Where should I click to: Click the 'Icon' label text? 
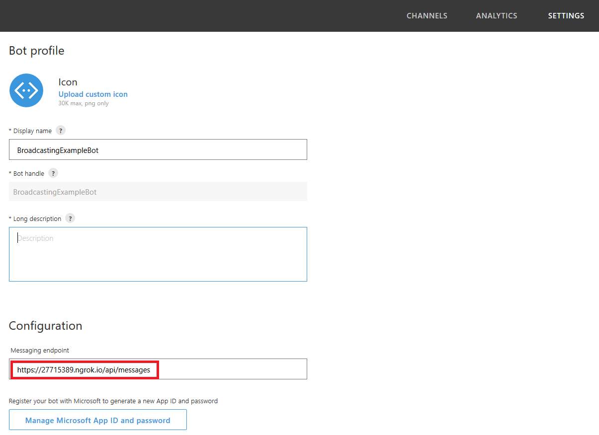tap(68, 82)
